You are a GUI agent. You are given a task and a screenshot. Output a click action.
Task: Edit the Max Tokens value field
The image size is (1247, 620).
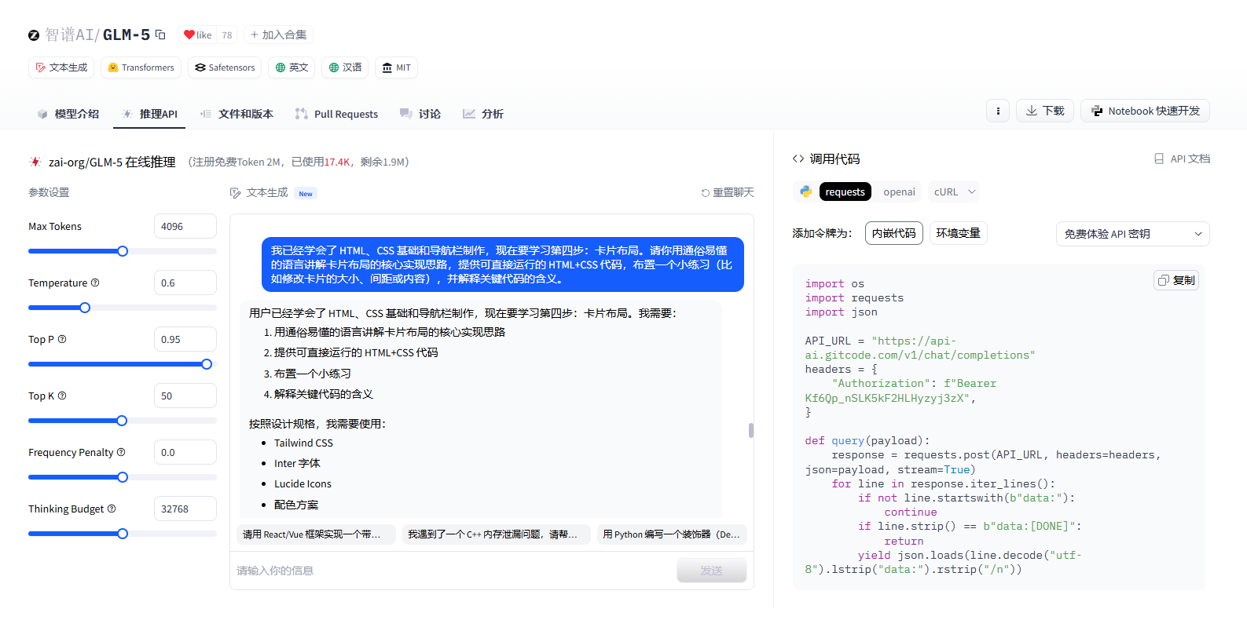point(185,226)
